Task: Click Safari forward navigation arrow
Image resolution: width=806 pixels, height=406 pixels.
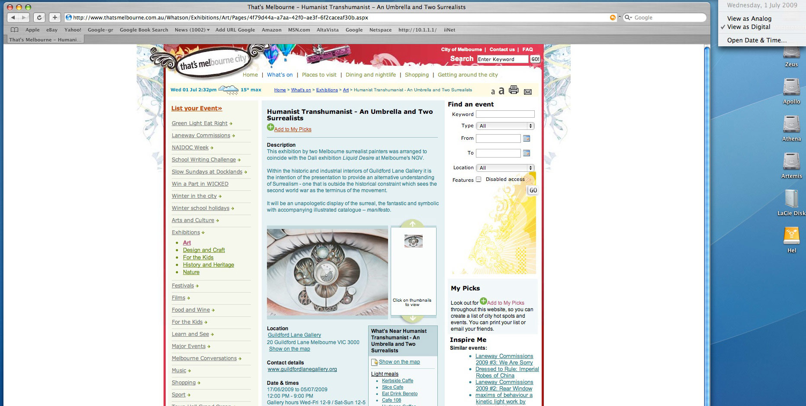Action: pyautogui.click(x=24, y=17)
